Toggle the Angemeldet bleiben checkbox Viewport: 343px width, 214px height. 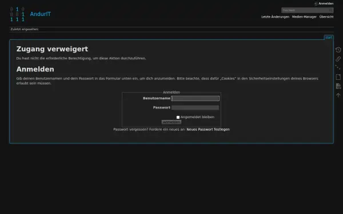[178, 117]
